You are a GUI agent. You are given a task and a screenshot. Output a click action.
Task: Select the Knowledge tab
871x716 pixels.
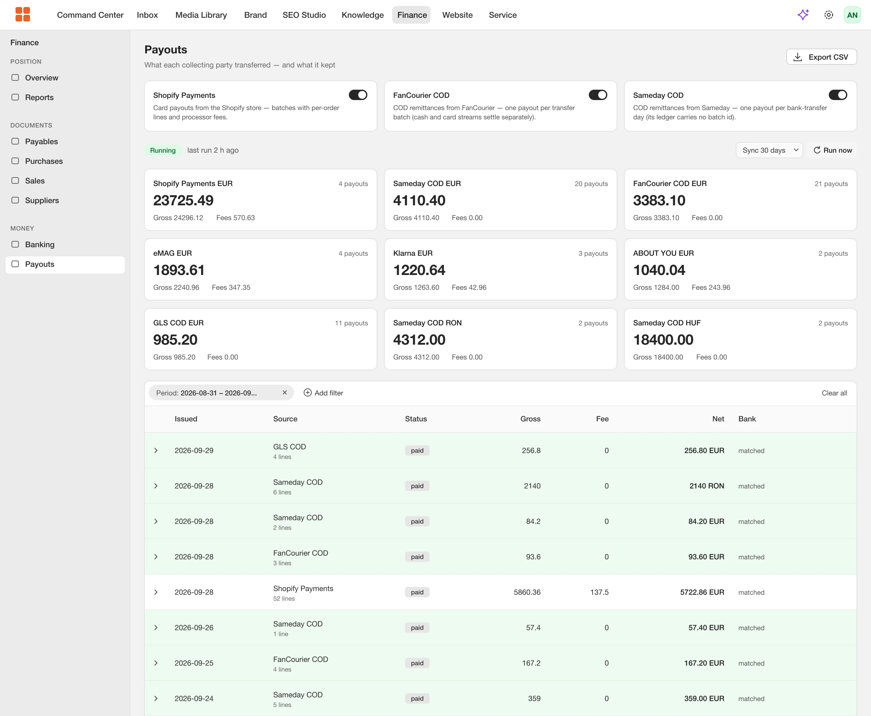363,15
